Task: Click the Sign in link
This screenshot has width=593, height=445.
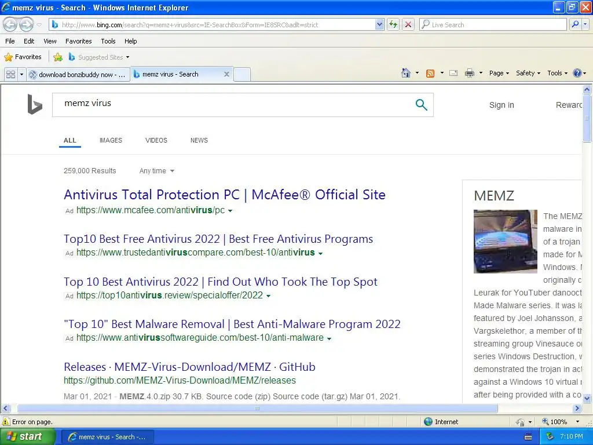Action: (502, 105)
